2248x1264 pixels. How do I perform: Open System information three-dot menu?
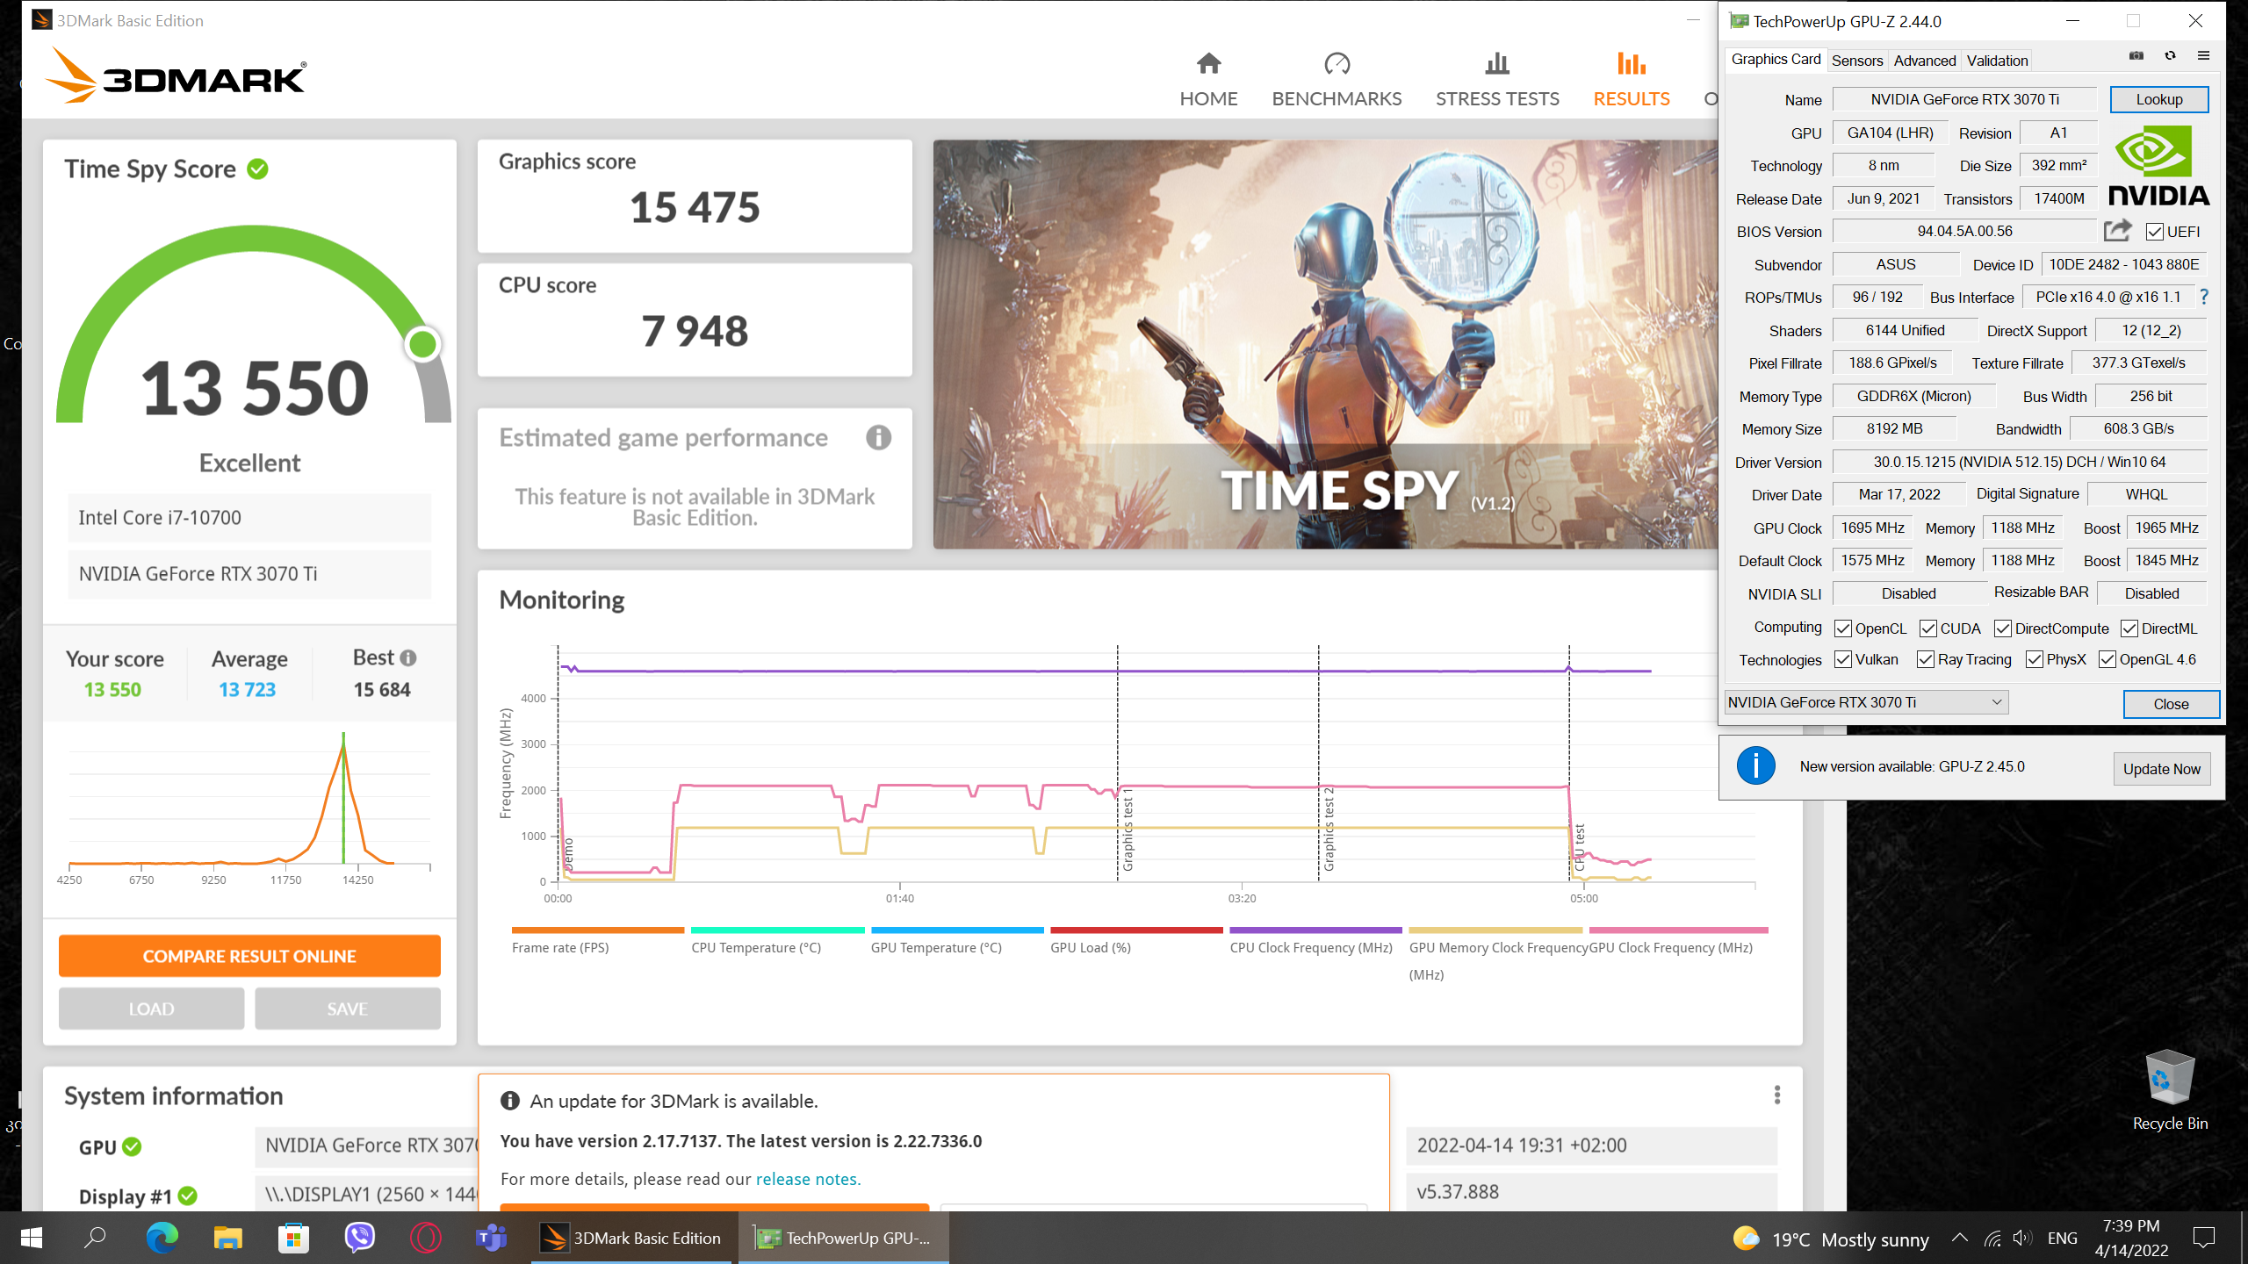[1776, 1095]
